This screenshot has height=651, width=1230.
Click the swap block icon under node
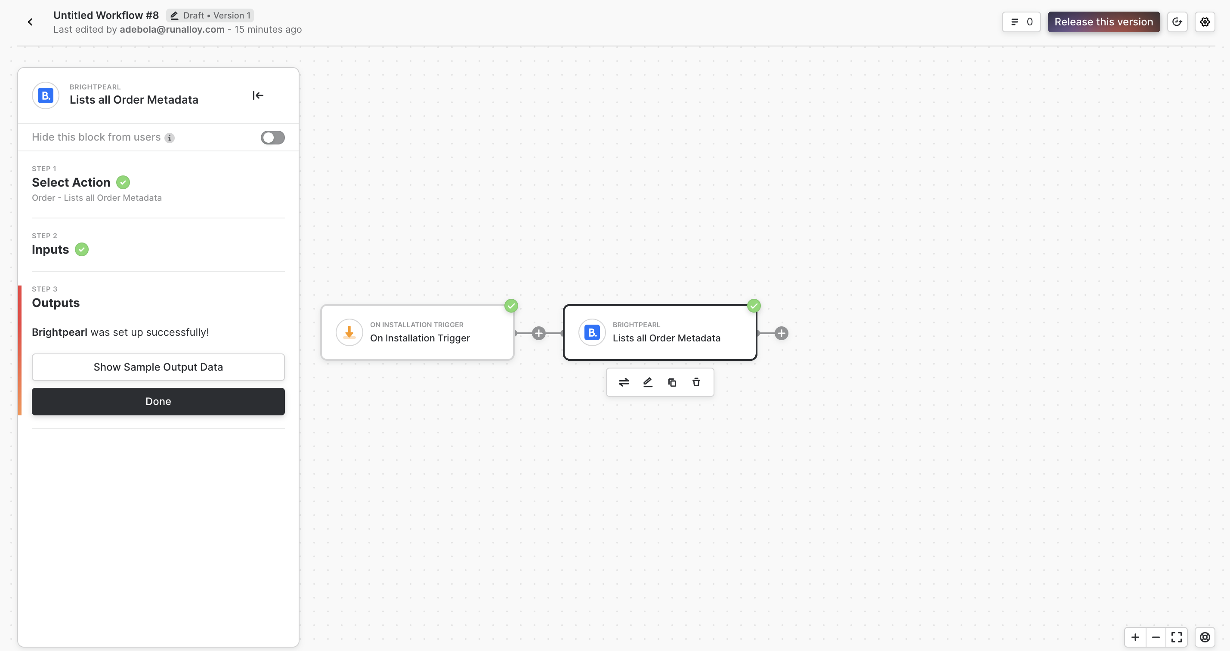pyautogui.click(x=624, y=383)
